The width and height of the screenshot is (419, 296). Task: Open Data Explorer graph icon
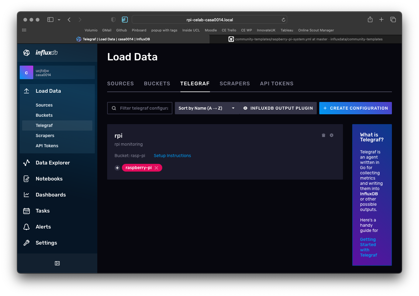tap(26, 163)
